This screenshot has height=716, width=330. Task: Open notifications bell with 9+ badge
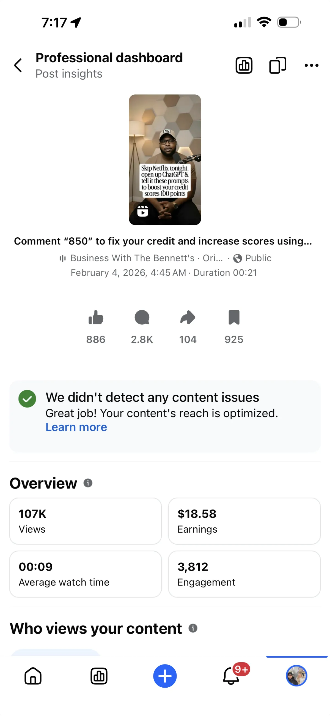[x=231, y=676]
